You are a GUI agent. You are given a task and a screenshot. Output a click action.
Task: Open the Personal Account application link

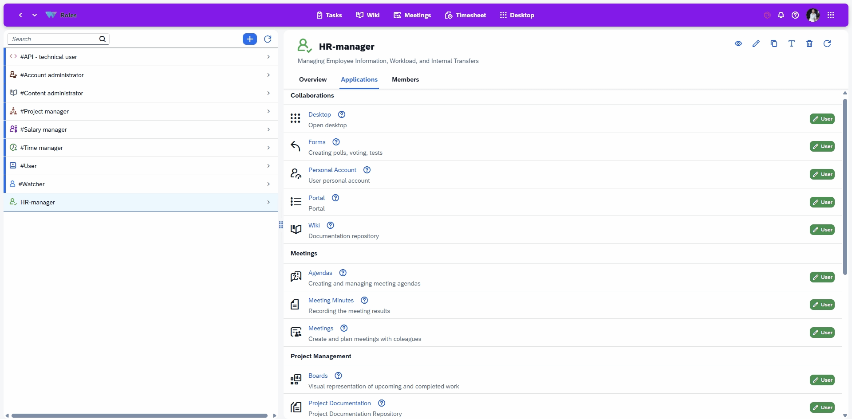point(332,170)
